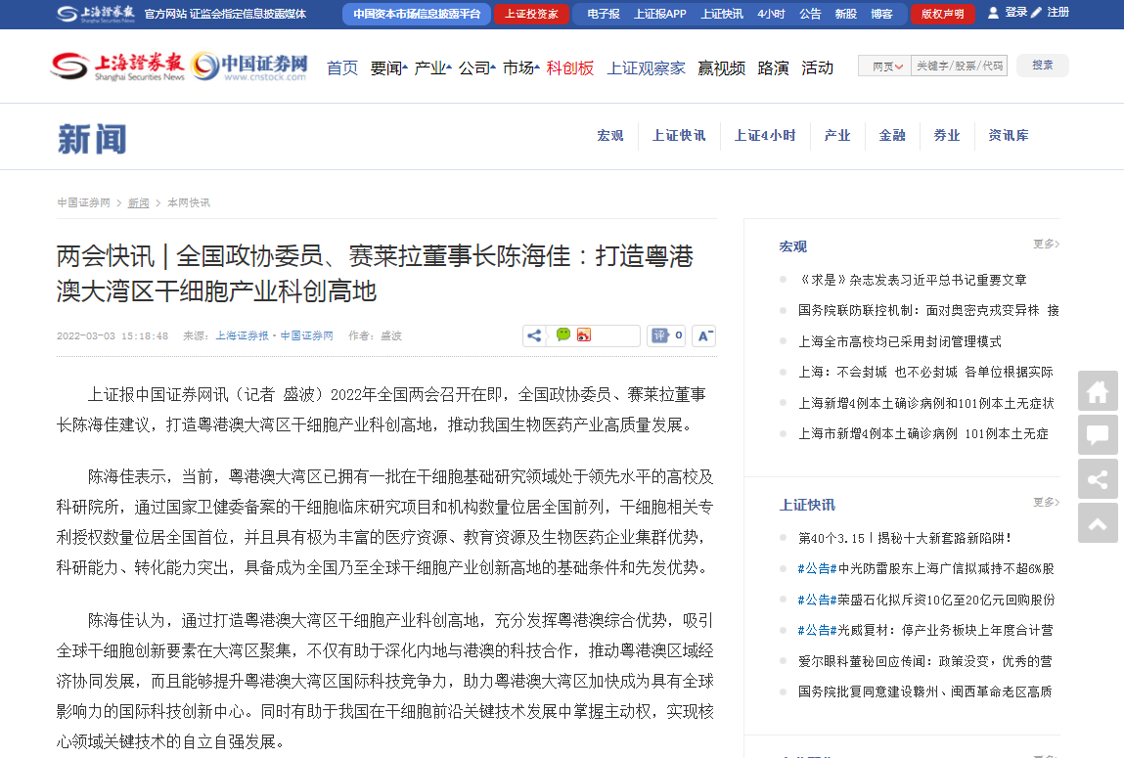Screen dimensions: 1124x758
Task: Click the keyword/stock code search field
Action: click(x=959, y=67)
